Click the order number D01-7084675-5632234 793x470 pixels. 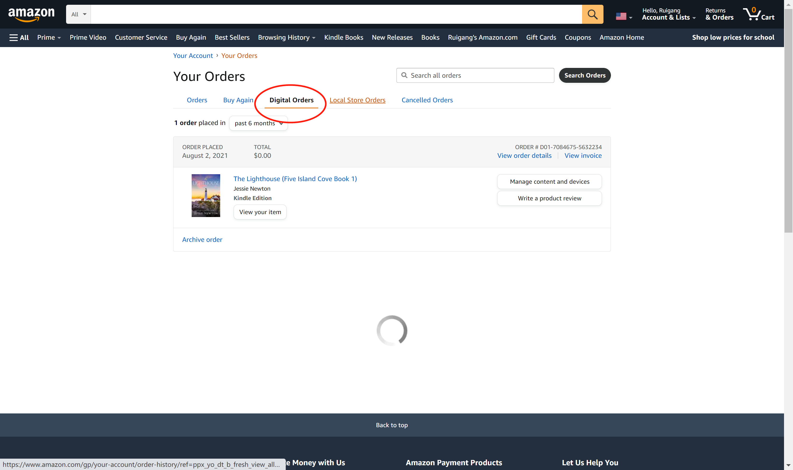(571, 147)
